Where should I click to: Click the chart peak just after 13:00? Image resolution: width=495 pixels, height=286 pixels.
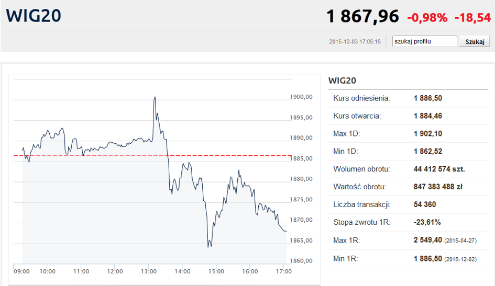155,97
